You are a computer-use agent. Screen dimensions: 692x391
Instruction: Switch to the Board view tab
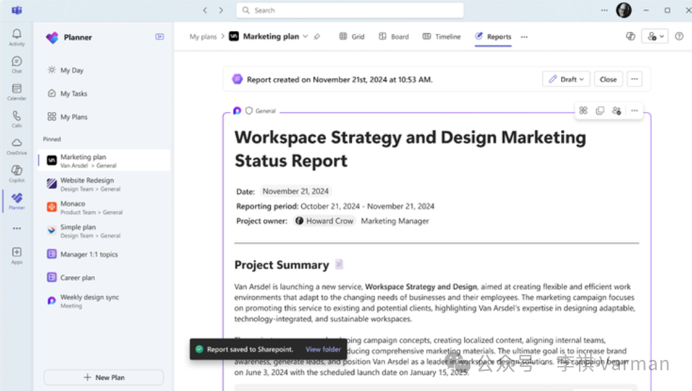(x=393, y=37)
